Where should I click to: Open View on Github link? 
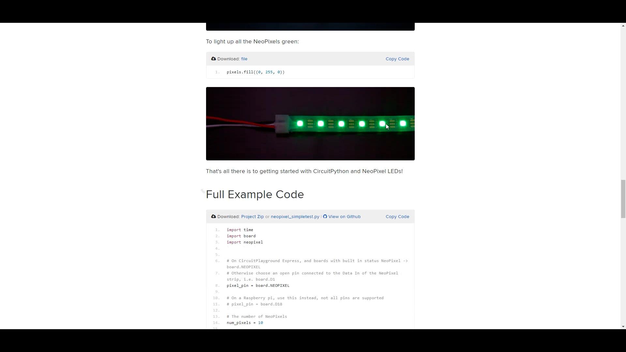click(x=344, y=217)
